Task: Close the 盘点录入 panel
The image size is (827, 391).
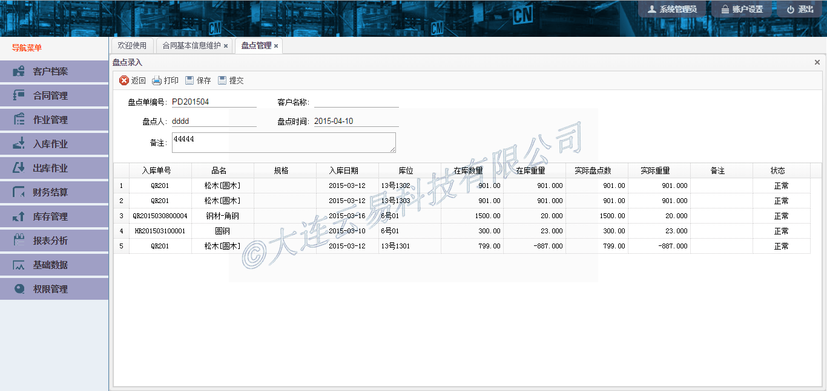Action: pos(817,62)
